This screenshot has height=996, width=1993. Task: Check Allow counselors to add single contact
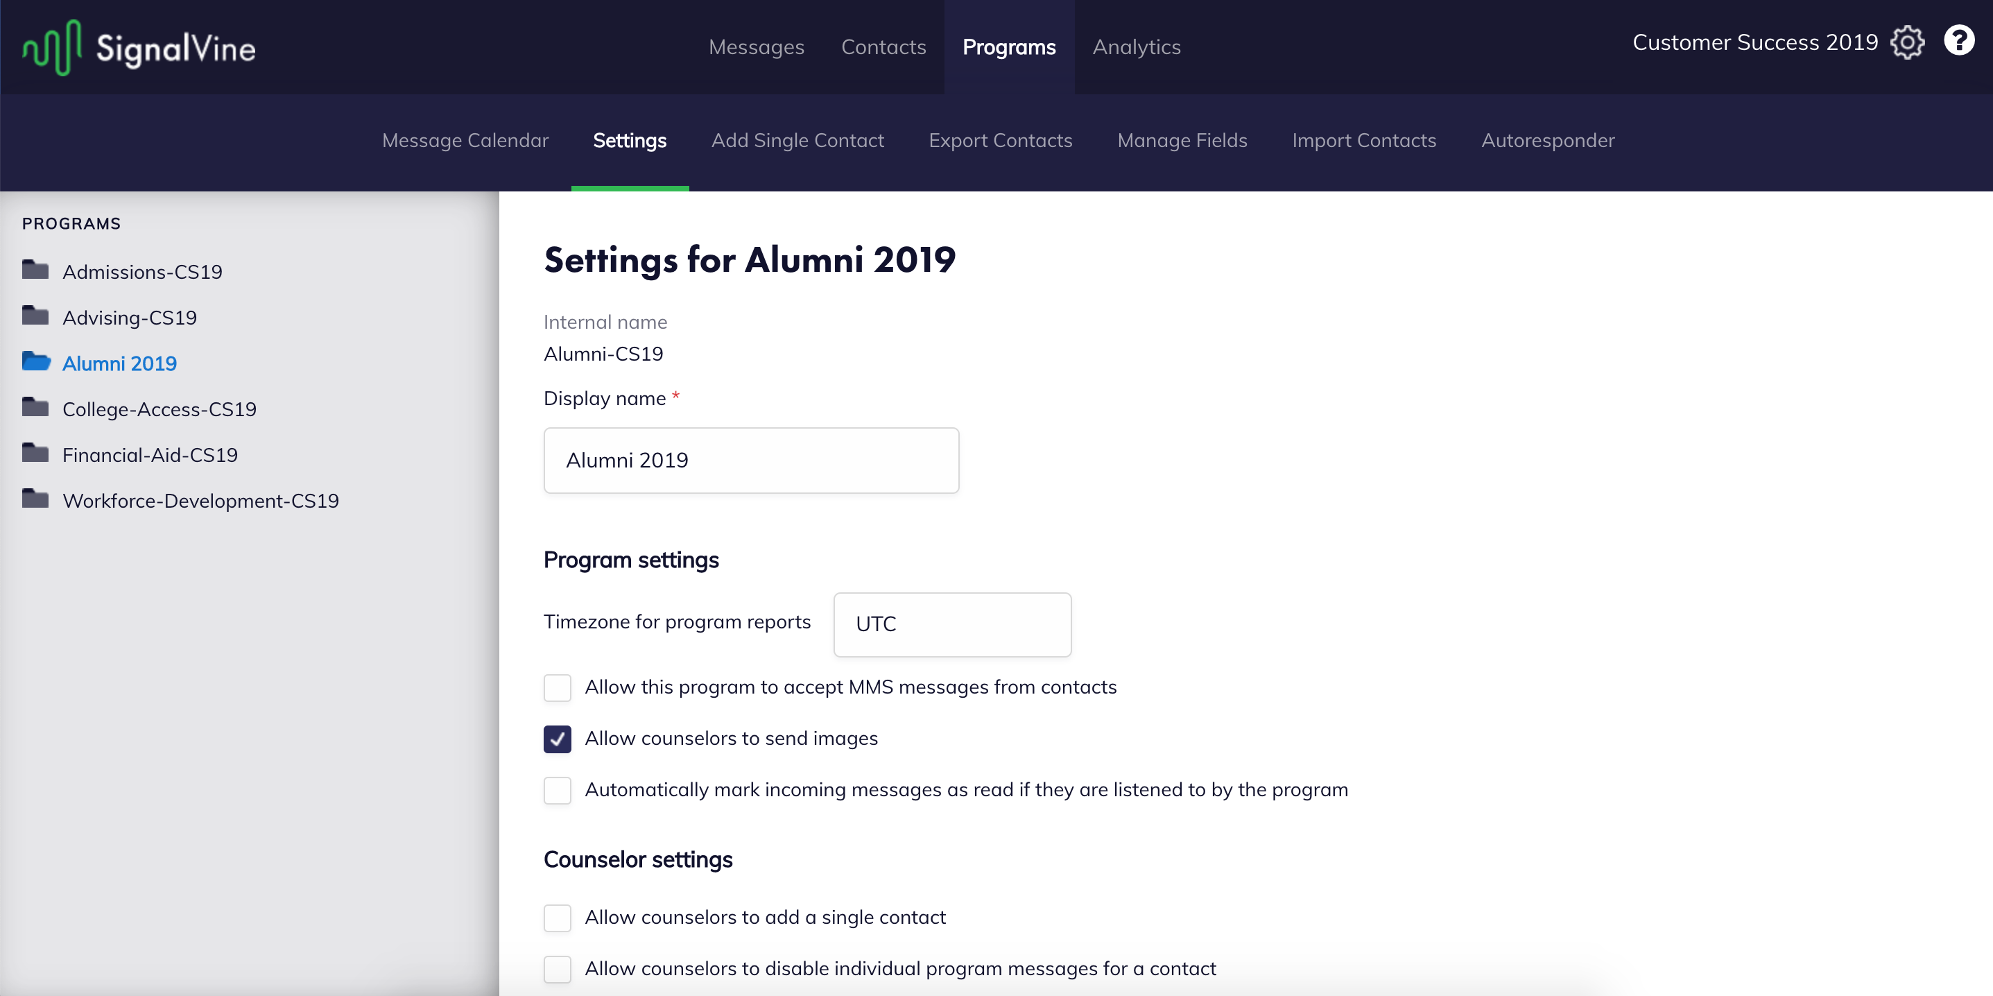coord(557,918)
